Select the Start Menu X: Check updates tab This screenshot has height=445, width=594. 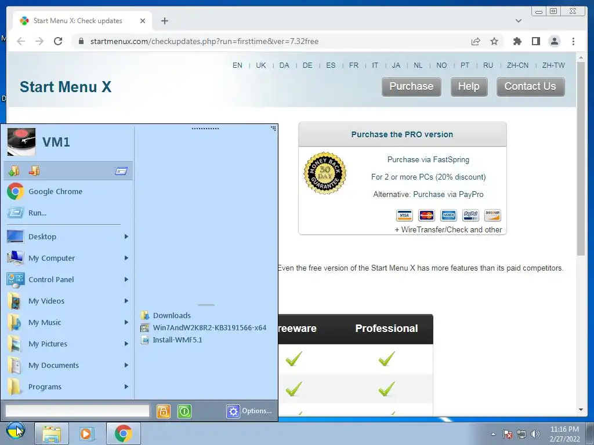pyautogui.click(x=82, y=21)
